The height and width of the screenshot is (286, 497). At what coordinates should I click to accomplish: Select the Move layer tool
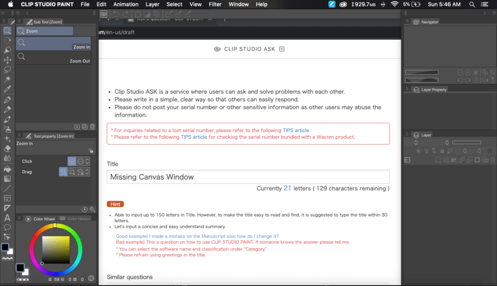(7, 60)
